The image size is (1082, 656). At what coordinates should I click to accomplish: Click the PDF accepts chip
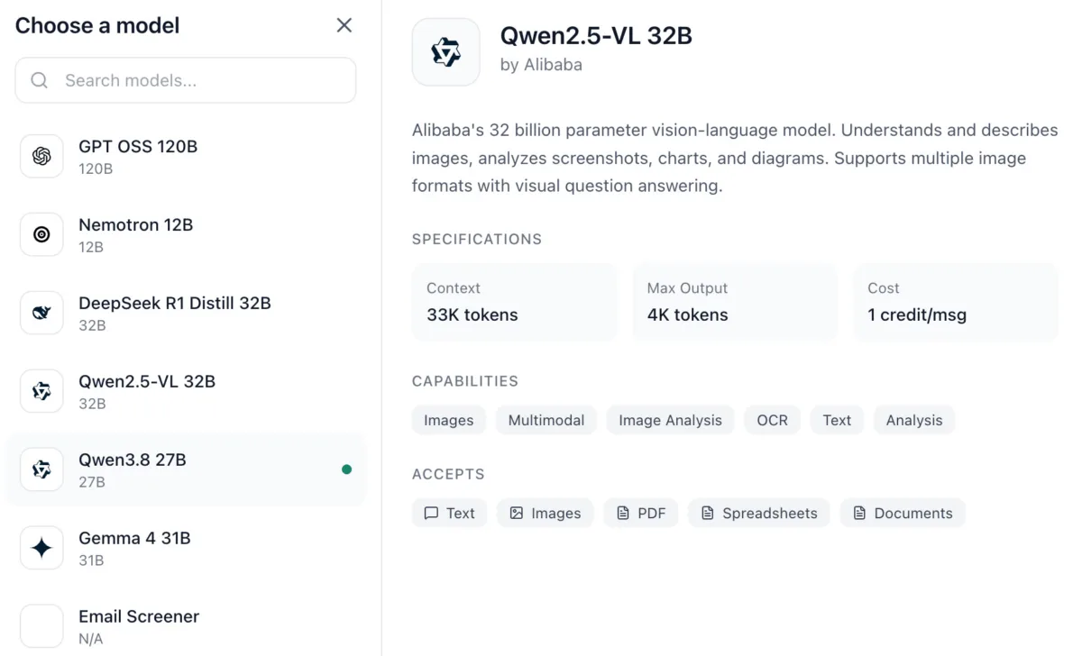(641, 513)
